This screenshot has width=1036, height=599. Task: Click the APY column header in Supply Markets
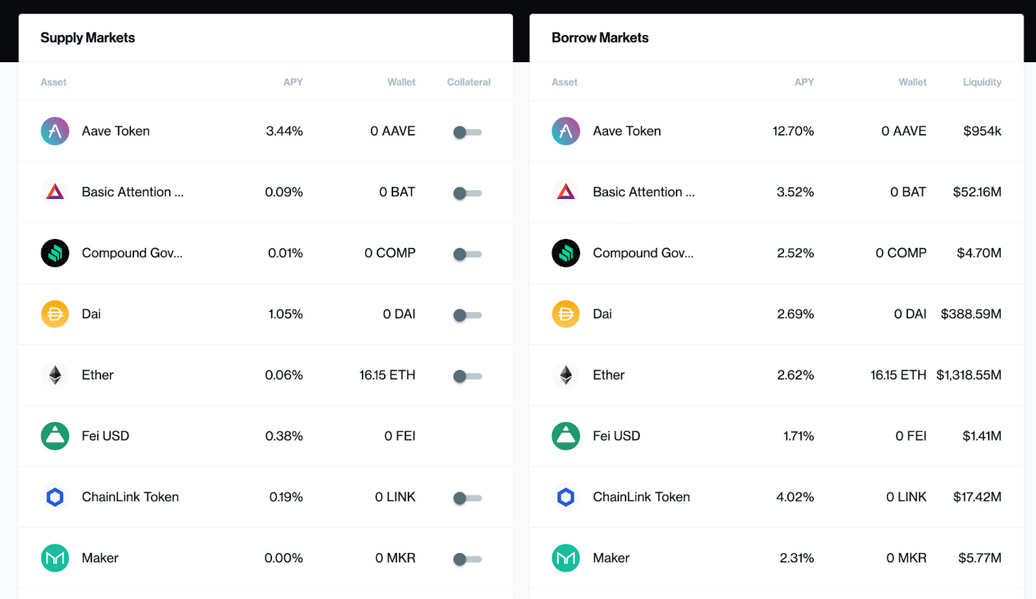click(x=293, y=82)
